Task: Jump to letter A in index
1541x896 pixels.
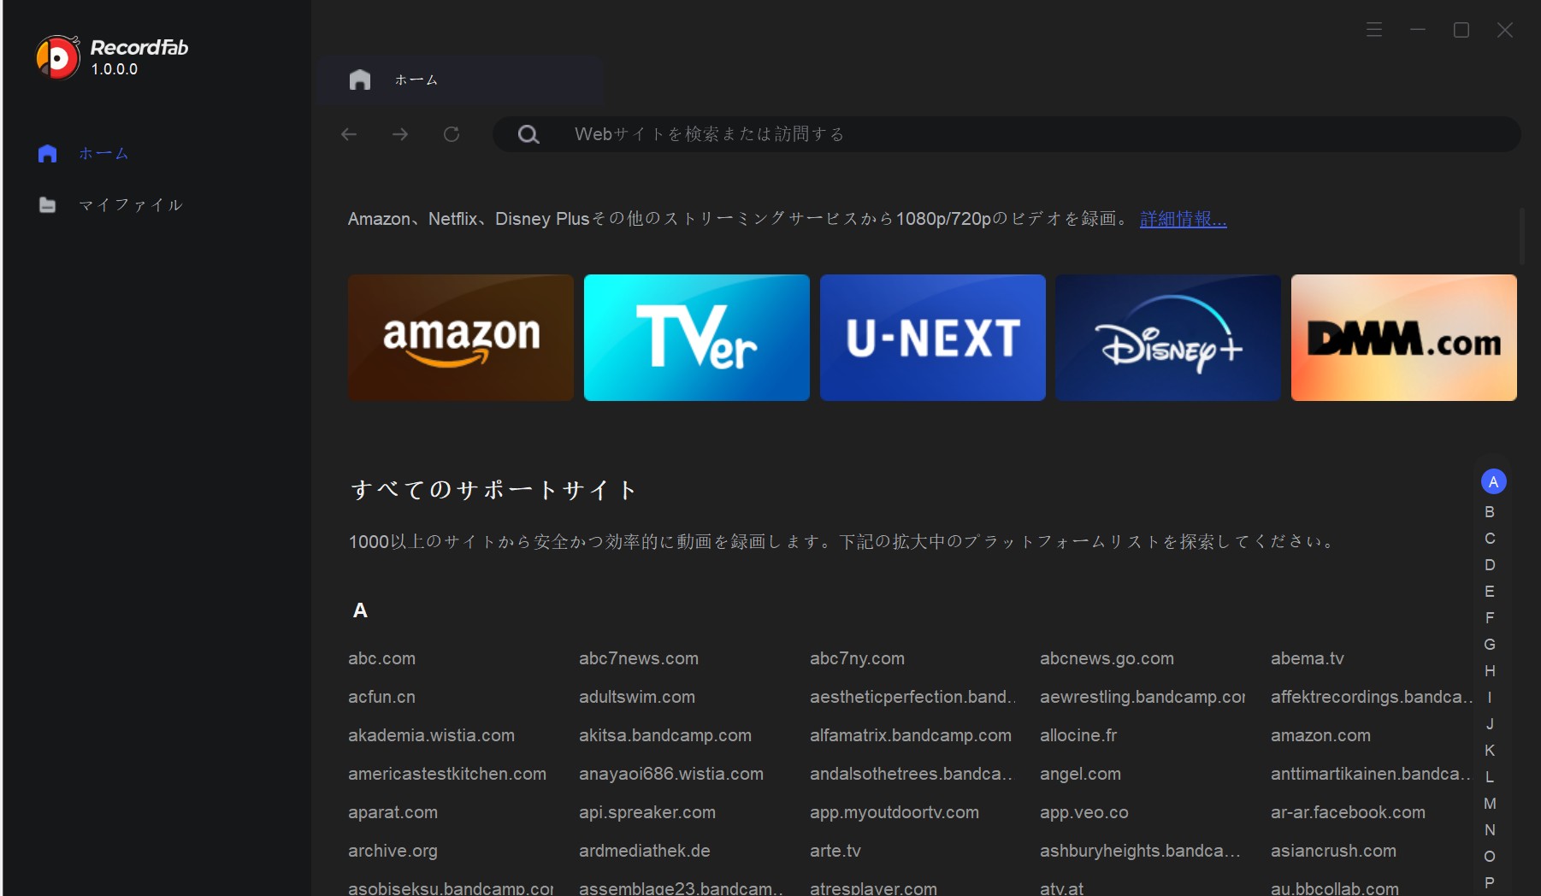Action: click(1493, 481)
